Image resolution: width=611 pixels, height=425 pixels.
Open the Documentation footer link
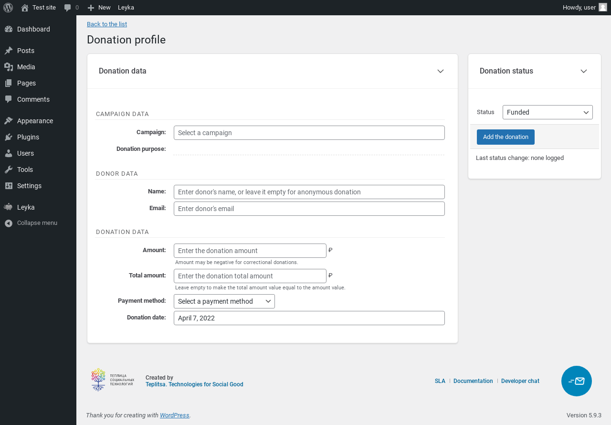click(x=473, y=381)
